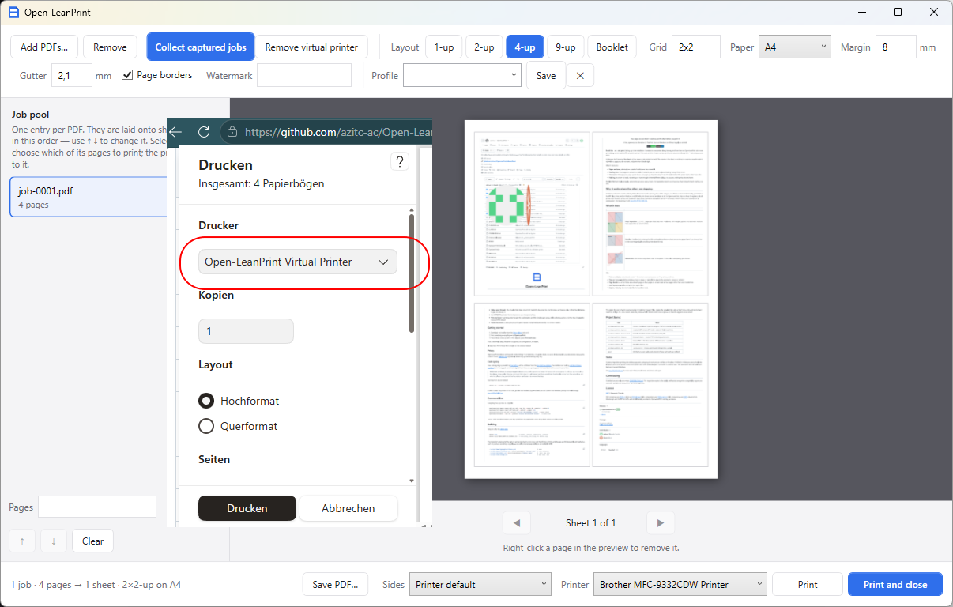Clear the job pool
This screenshot has width=953, height=607.
[x=93, y=541]
